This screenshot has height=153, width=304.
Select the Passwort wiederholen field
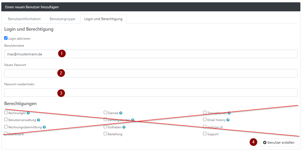pyautogui.click(x=151, y=93)
